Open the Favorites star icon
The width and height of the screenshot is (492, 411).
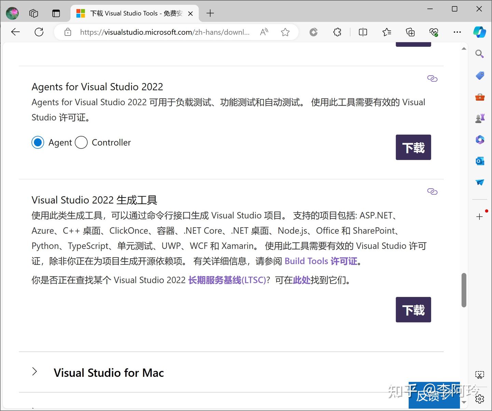click(x=387, y=32)
